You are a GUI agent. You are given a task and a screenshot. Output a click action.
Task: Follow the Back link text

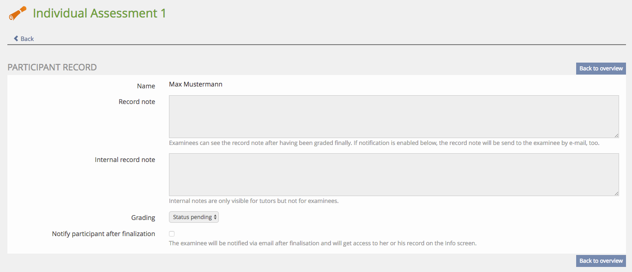click(x=27, y=39)
